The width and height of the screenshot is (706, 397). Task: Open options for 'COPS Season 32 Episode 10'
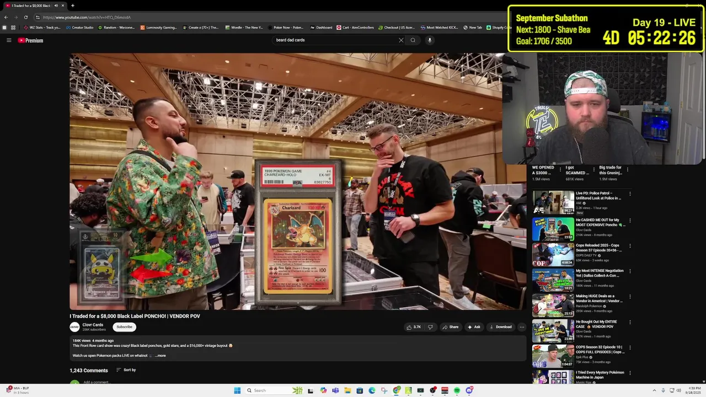(630, 348)
